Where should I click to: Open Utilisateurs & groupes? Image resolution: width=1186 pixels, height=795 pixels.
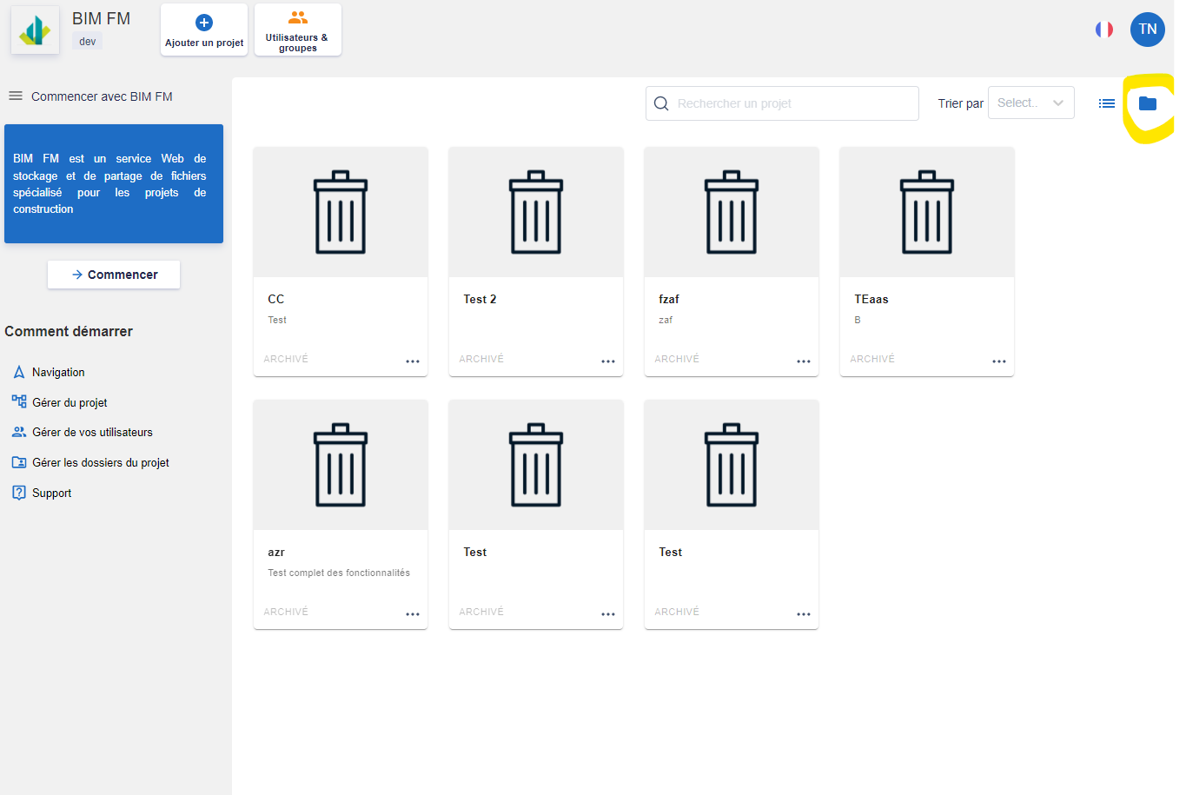tap(297, 30)
